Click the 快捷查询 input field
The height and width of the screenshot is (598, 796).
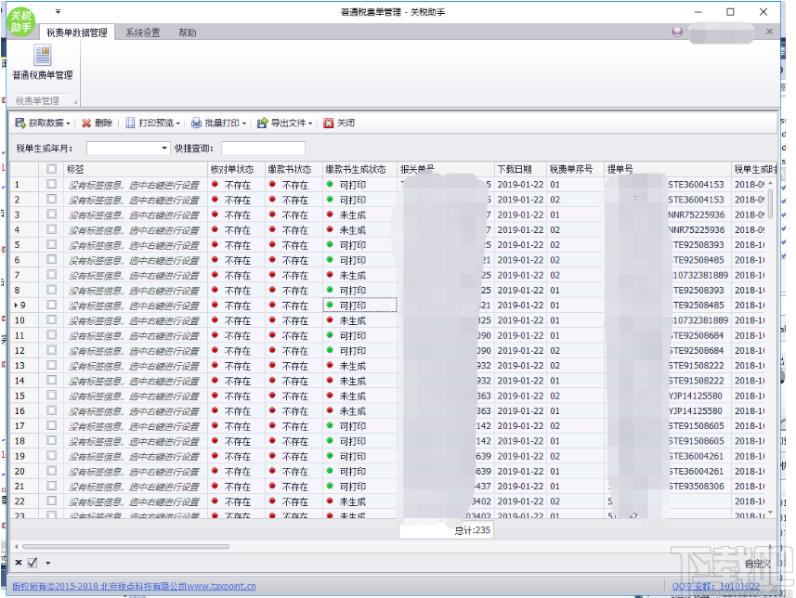[x=263, y=149]
